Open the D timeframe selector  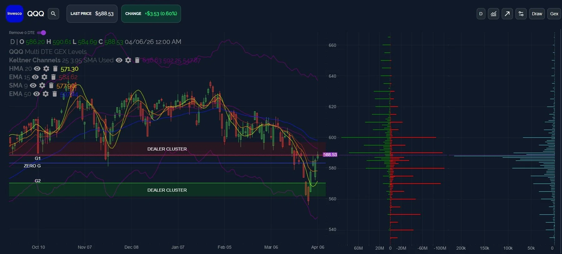pos(481,14)
